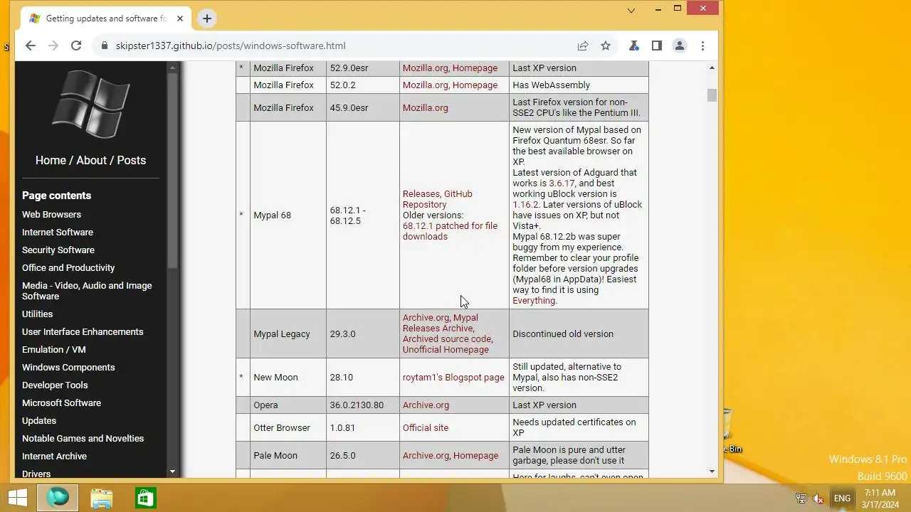Jump to Windows Components section
911x512 pixels.
[x=68, y=367]
